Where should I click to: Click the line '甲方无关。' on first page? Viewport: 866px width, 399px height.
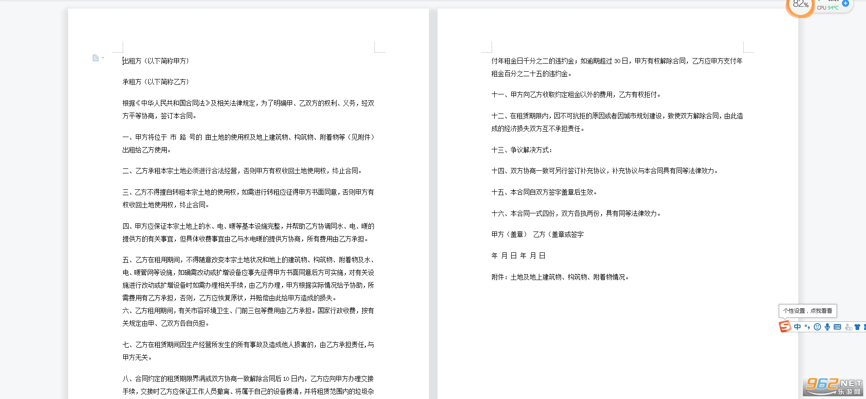(137, 357)
